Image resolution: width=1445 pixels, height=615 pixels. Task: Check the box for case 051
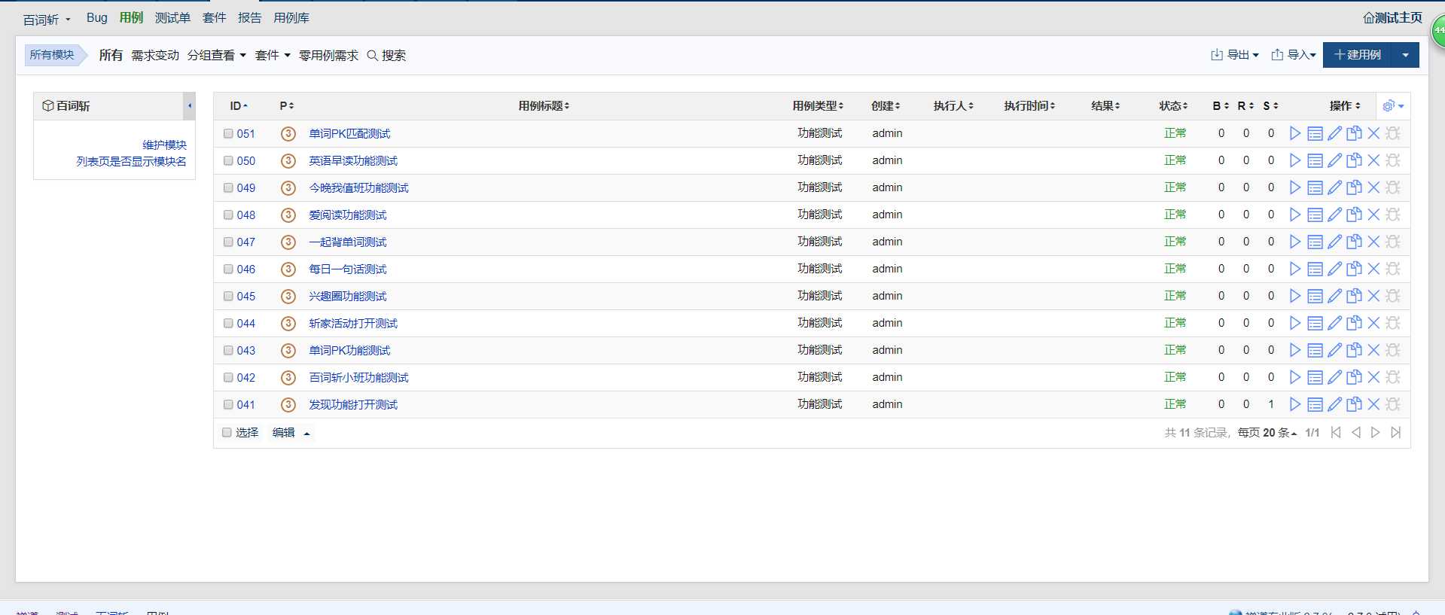pyautogui.click(x=228, y=133)
